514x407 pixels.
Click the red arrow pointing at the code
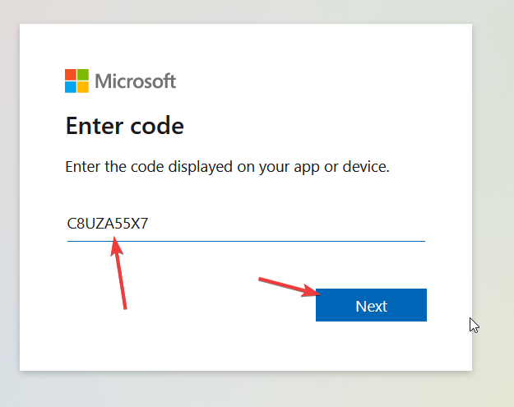click(x=119, y=273)
